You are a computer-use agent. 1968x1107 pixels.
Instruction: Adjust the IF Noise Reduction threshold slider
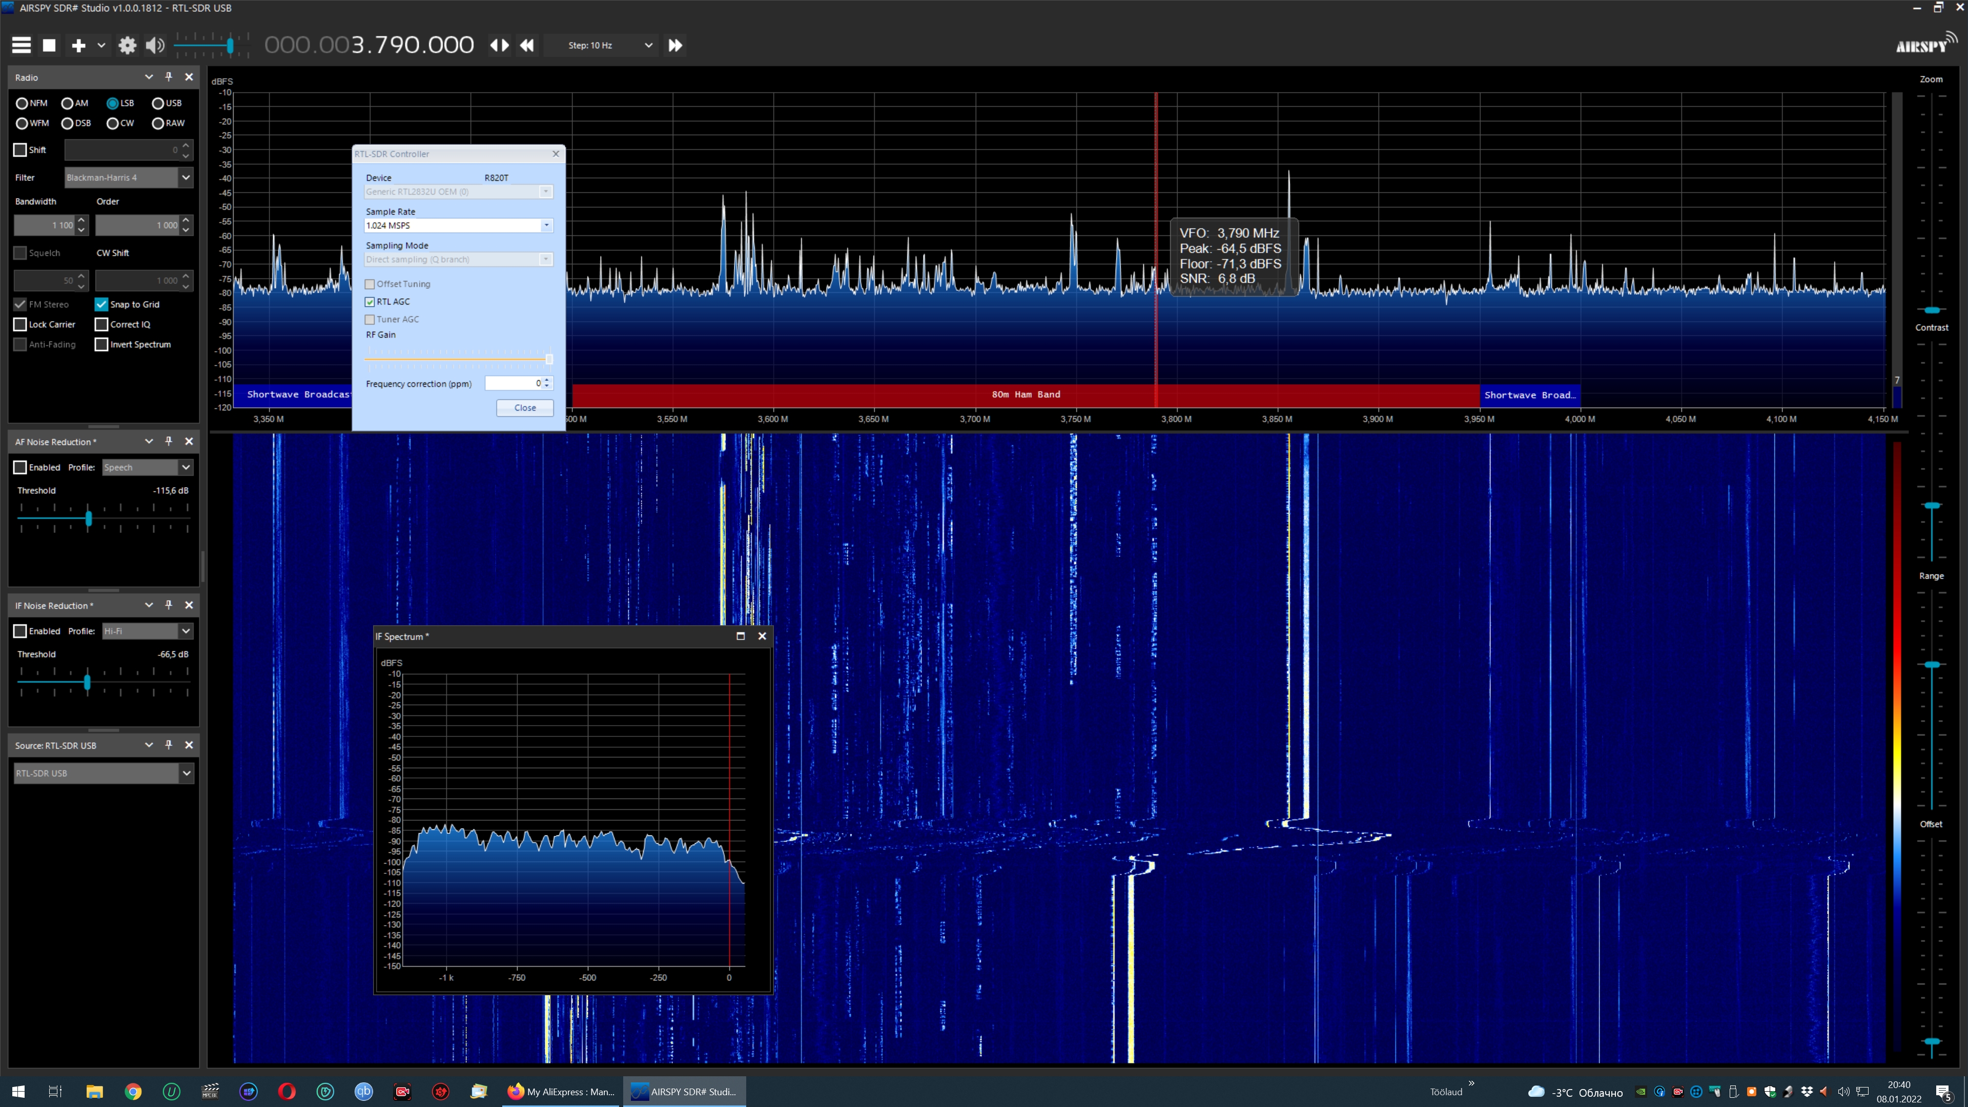87,682
